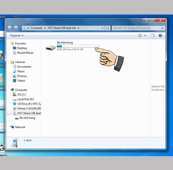Click the Bộ nhớ trong storage usage bar

pyautogui.click(x=78, y=46)
